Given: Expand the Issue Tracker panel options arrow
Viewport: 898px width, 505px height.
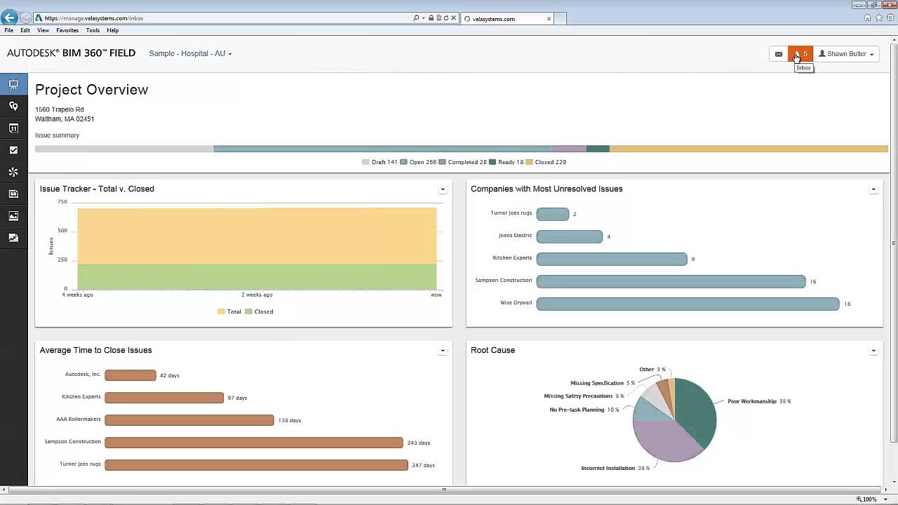Looking at the screenshot, I should click(x=442, y=189).
